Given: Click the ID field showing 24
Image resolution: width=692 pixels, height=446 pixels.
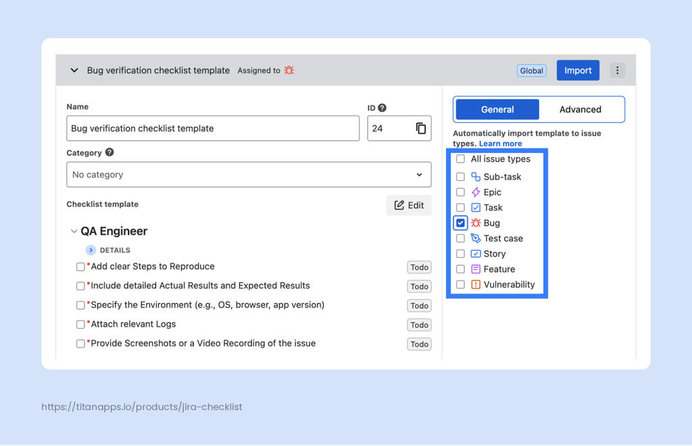Looking at the screenshot, I should point(399,128).
